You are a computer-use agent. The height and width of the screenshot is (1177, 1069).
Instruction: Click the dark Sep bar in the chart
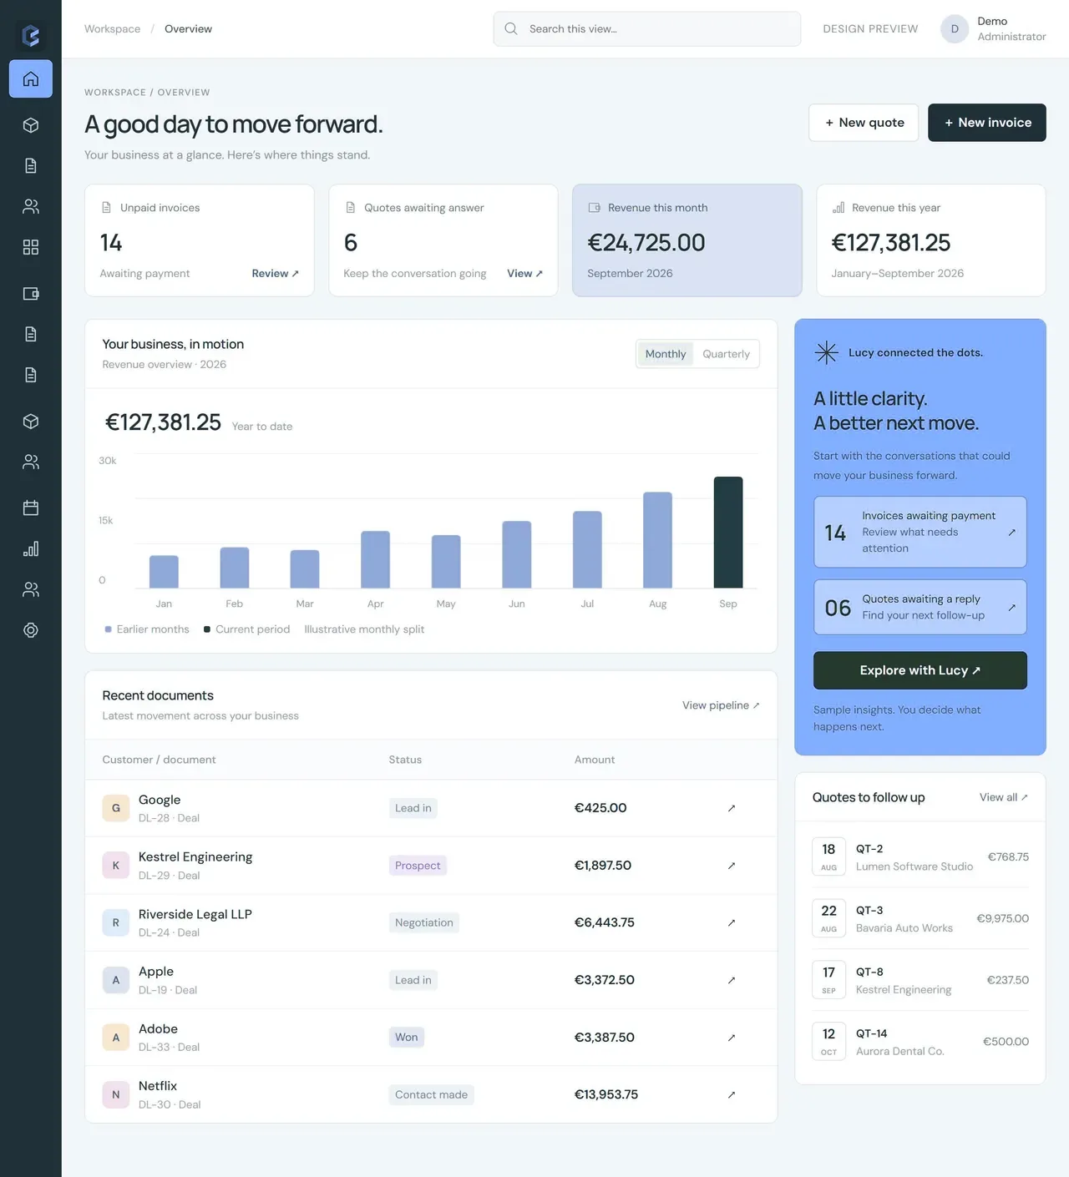[x=728, y=533]
